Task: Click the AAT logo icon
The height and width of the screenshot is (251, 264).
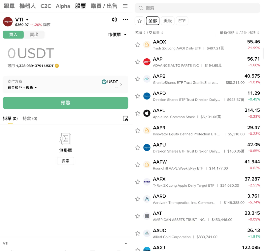Action: [x=147, y=216]
